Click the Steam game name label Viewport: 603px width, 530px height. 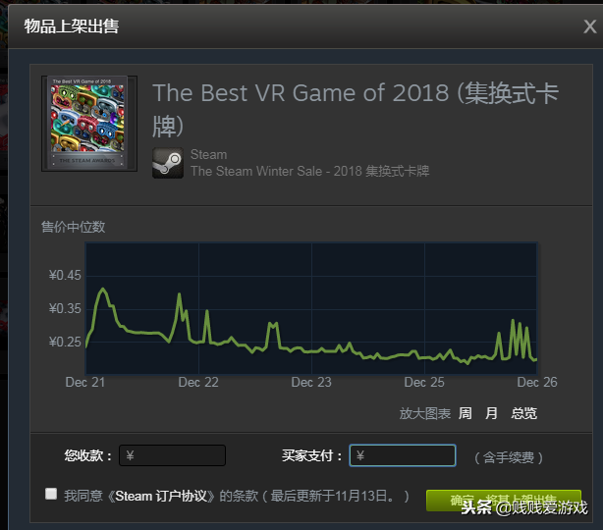click(209, 154)
